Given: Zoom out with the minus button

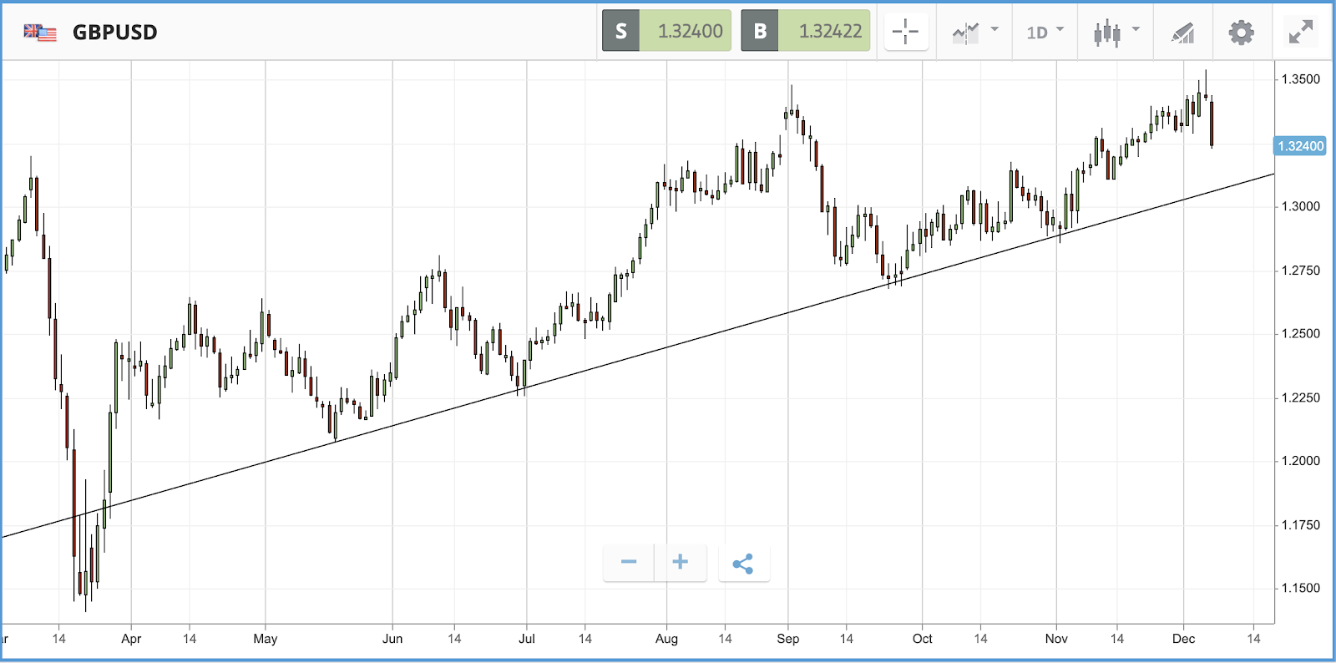Looking at the screenshot, I should [x=629, y=562].
